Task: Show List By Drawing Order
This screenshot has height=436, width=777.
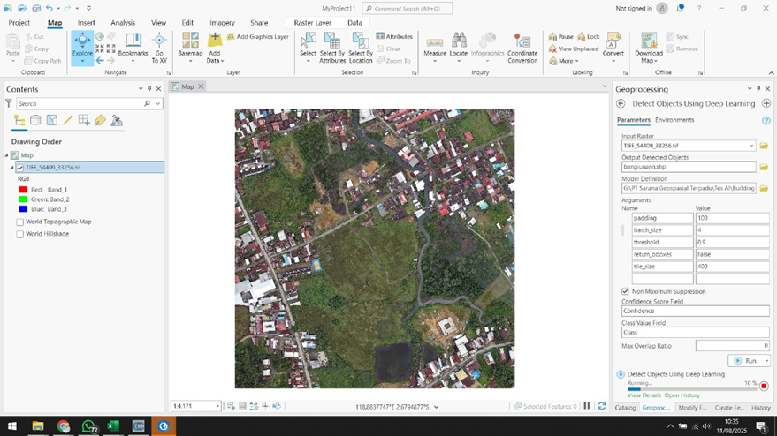Action: (x=19, y=120)
